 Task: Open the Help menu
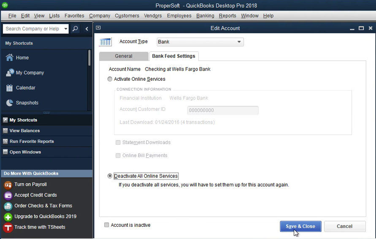pyautogui.click(x=268, y=16)
